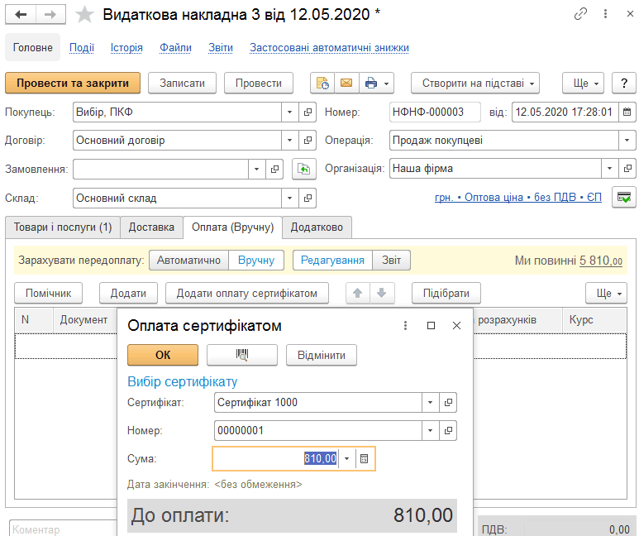The width and height of the screenshot is (639, 536).
Task: Click the Сума input field
Action: coord(275,459)
